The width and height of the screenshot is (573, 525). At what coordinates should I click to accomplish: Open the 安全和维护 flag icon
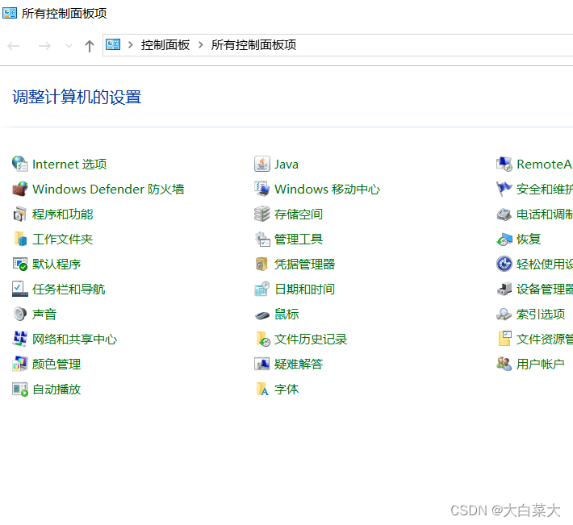pos(504,190)
